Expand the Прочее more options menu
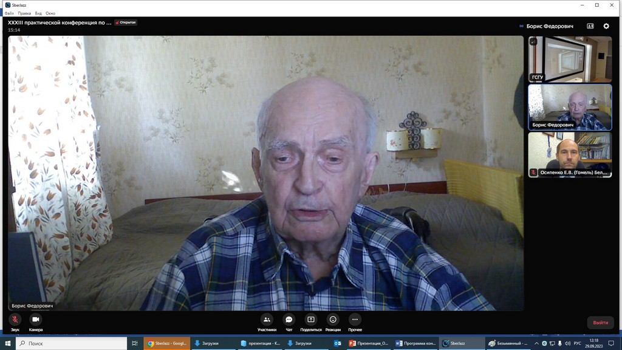Viewport: 622px width, 350px height. coord(355,320)
